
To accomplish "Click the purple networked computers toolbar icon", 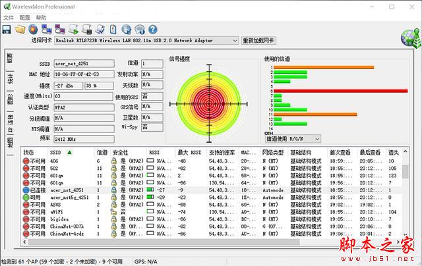I will [x=60, y=29].
